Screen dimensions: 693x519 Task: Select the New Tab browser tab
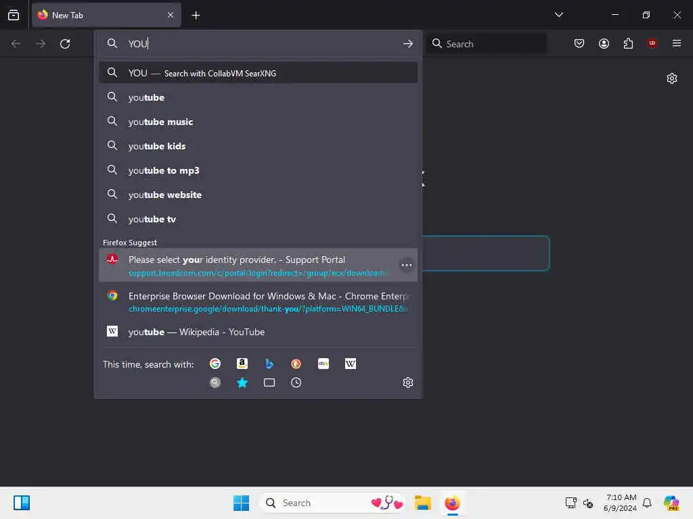tap(106, 15)
